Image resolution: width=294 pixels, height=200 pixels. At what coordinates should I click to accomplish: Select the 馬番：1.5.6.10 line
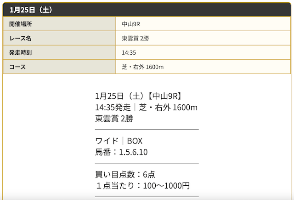(x=121, y=152)
